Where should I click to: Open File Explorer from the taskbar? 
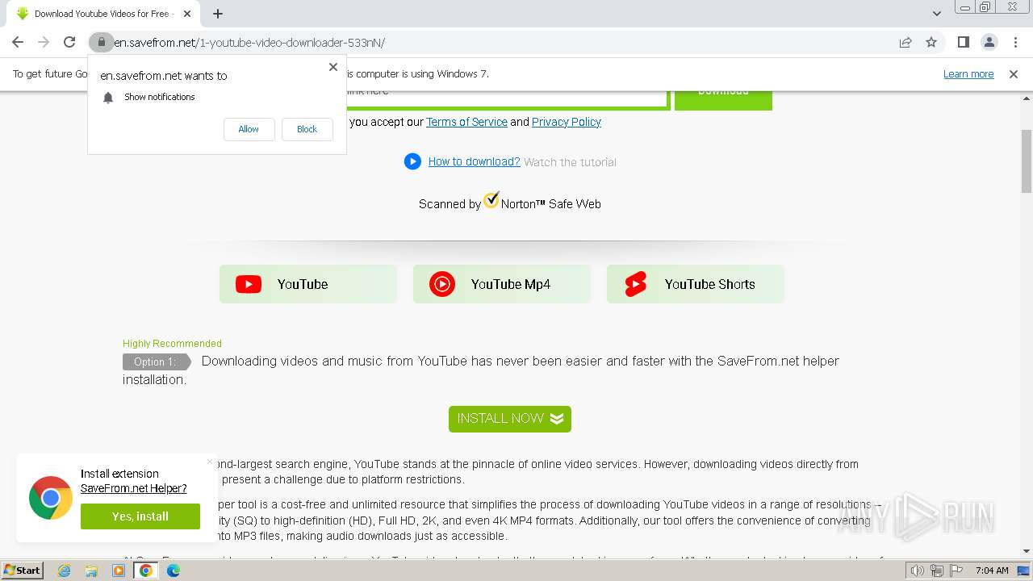click(91, 571)
